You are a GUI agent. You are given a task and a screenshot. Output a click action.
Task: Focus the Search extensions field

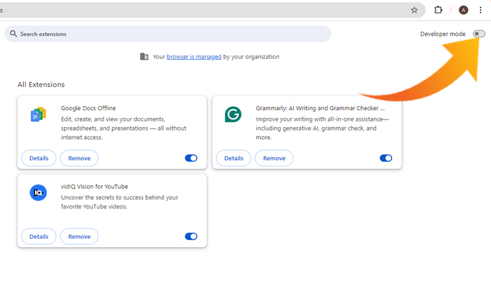coord(168,34)
